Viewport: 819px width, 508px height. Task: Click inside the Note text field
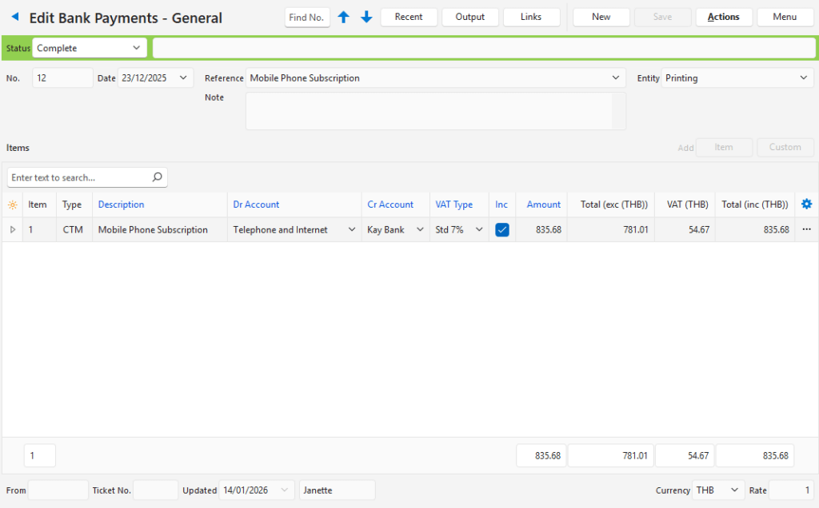pos(435,110)
